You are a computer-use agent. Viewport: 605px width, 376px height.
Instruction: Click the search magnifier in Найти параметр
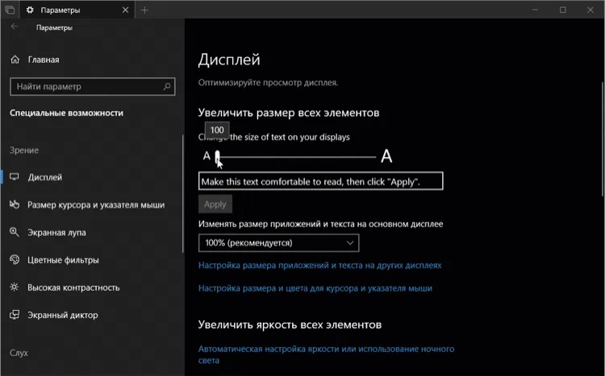tap(167, 86)
